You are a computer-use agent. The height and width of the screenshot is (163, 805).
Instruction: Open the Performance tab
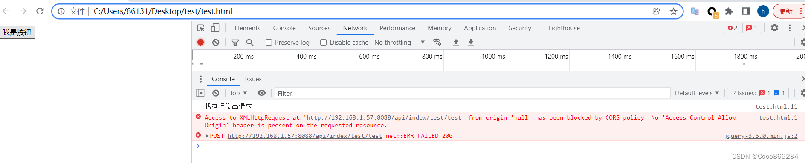[x=397, y=28]
